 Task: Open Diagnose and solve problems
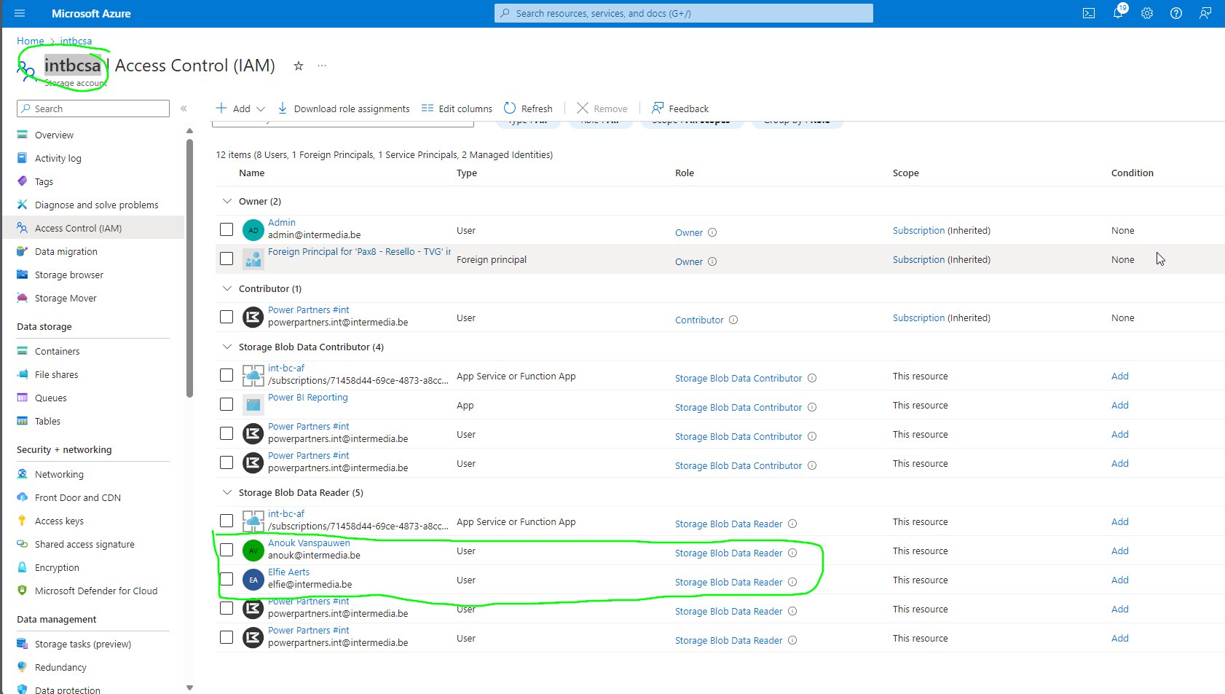[x=96, y=205]
